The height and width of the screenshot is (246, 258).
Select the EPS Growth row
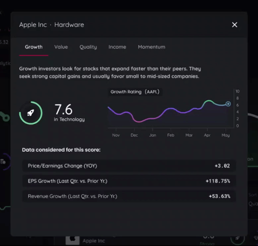coord(129,181)
